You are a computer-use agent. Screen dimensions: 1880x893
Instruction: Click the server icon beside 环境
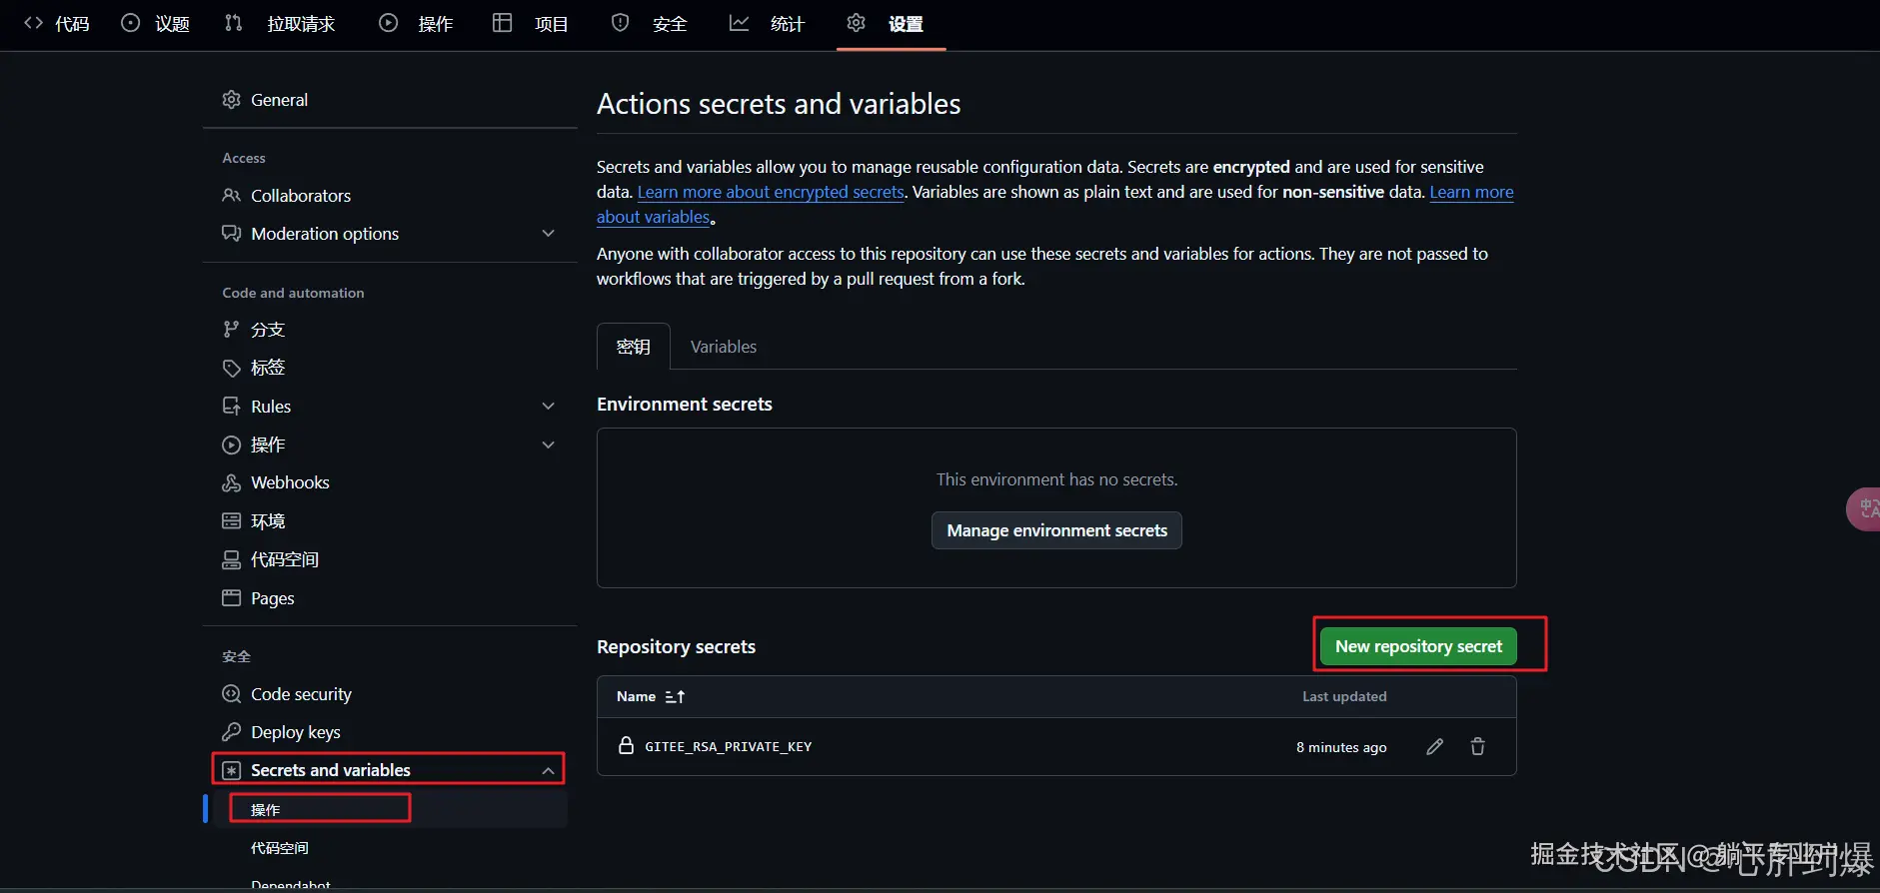(231, 521)
